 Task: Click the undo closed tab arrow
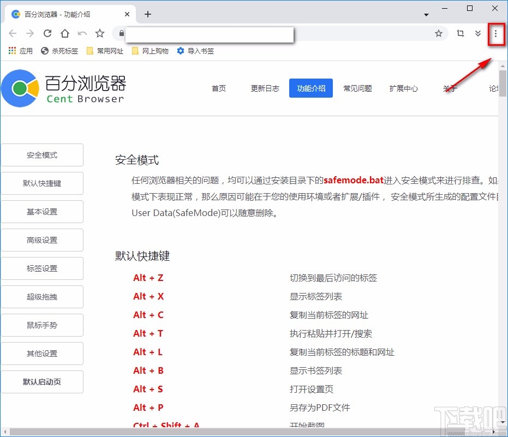point(82,33)
